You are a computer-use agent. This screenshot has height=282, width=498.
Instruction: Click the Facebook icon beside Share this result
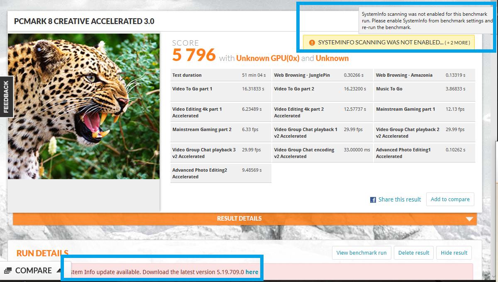coord(373,200)
